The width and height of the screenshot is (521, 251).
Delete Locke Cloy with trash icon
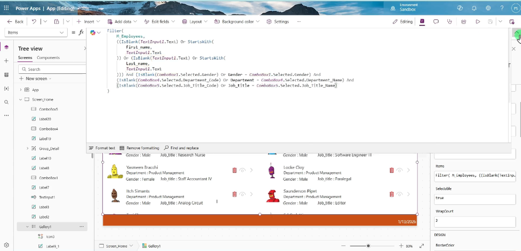pyautogui.click(x=391, y=170)
